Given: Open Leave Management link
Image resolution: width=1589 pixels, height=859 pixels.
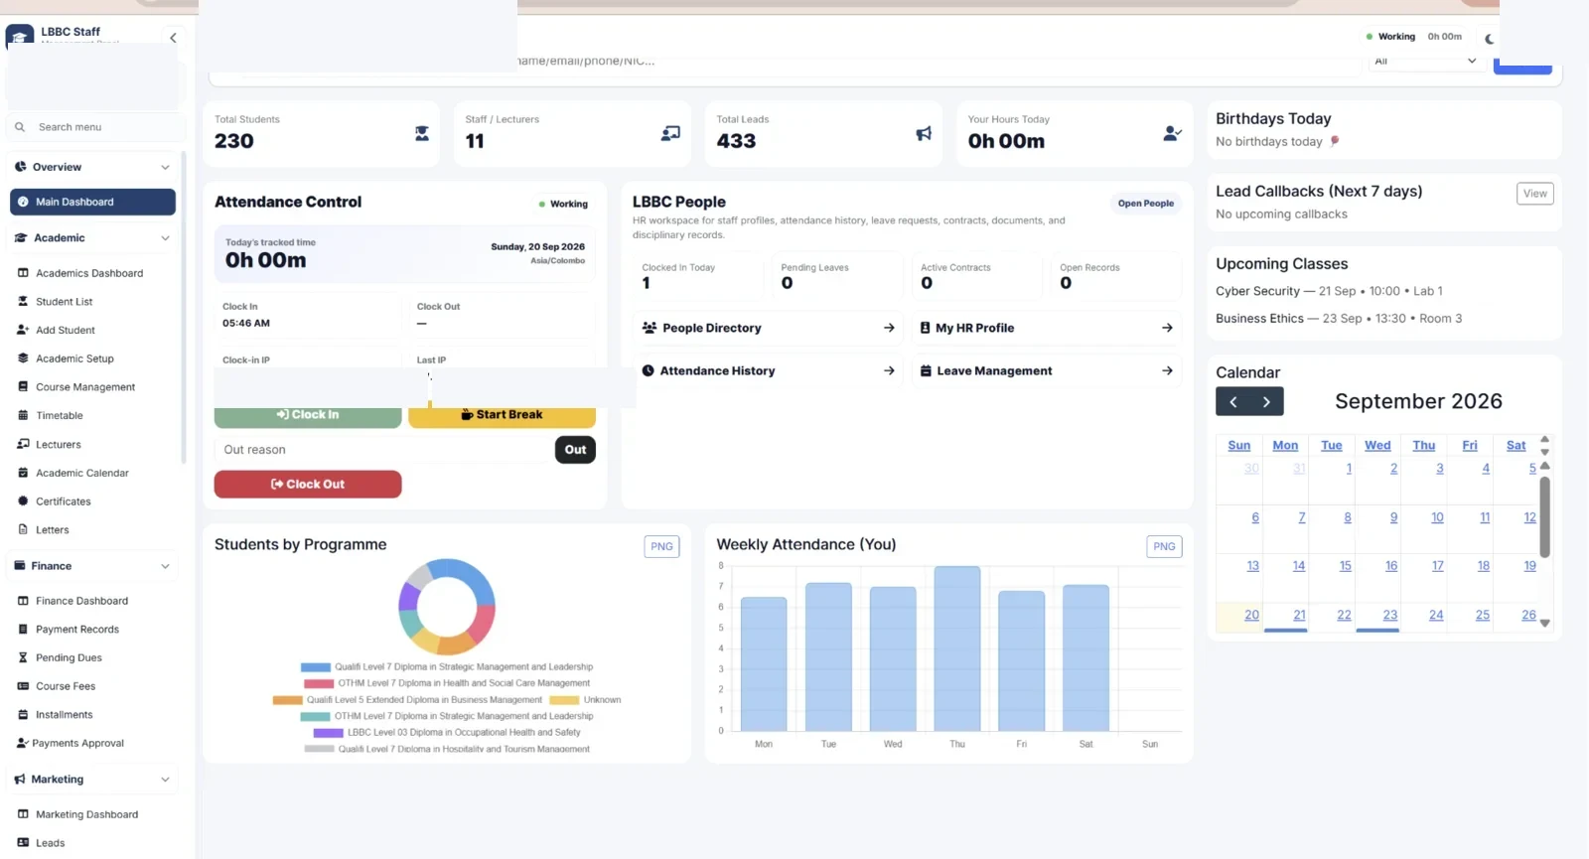Looking at the screenshot, I should tap(1047, 371).
